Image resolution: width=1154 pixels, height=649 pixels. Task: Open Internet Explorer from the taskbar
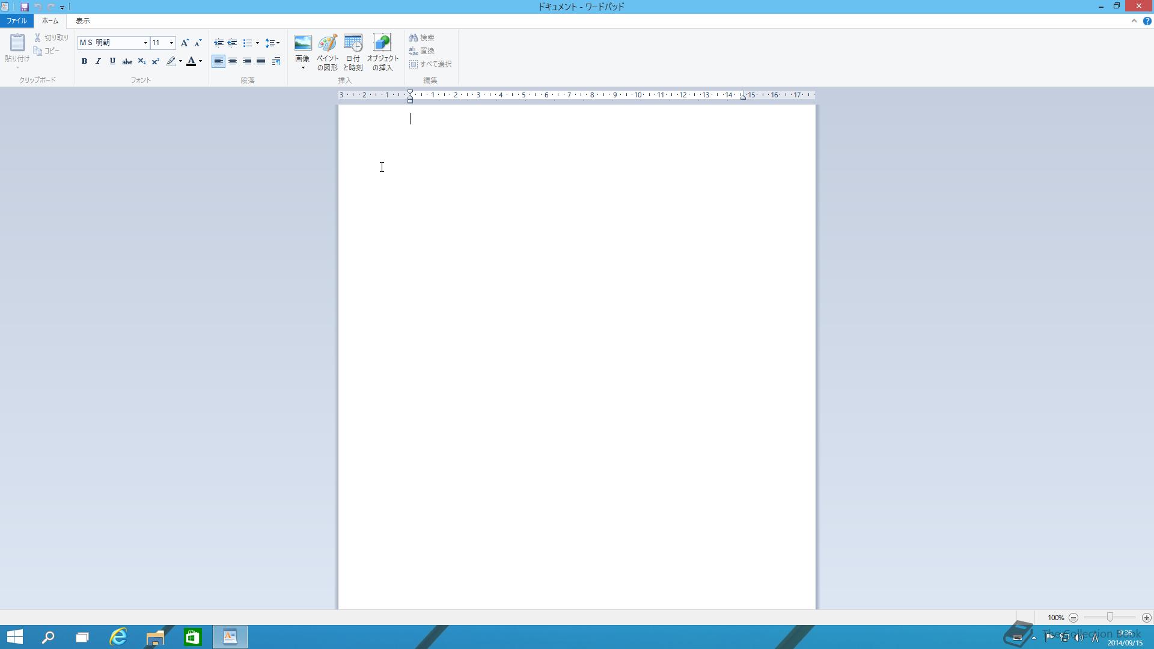coord(118,637)
